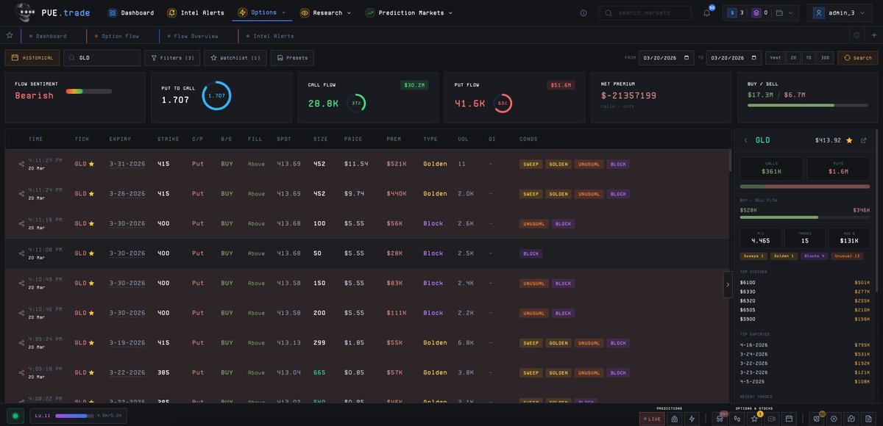
Task: Expand the Research menu
Action: coord(325,12)
